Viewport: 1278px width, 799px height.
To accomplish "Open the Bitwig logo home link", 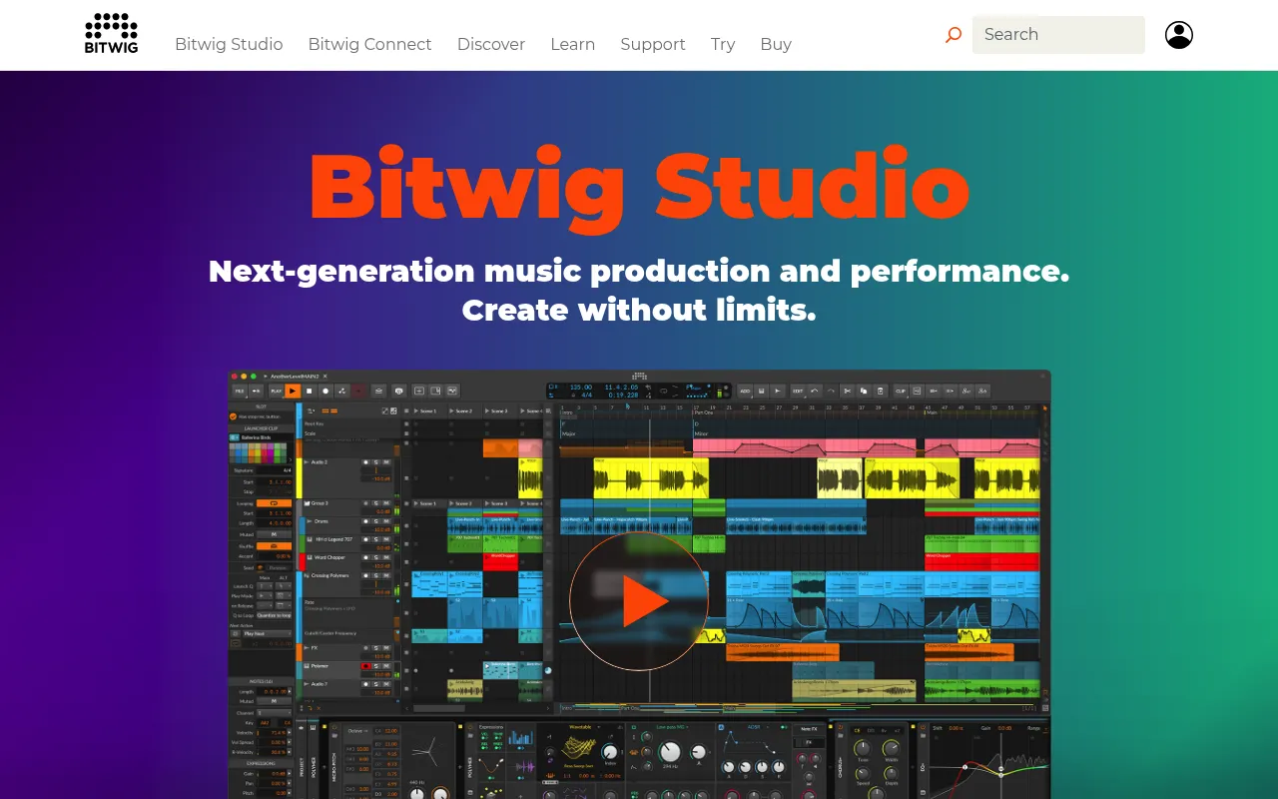I will pos(111,33).
